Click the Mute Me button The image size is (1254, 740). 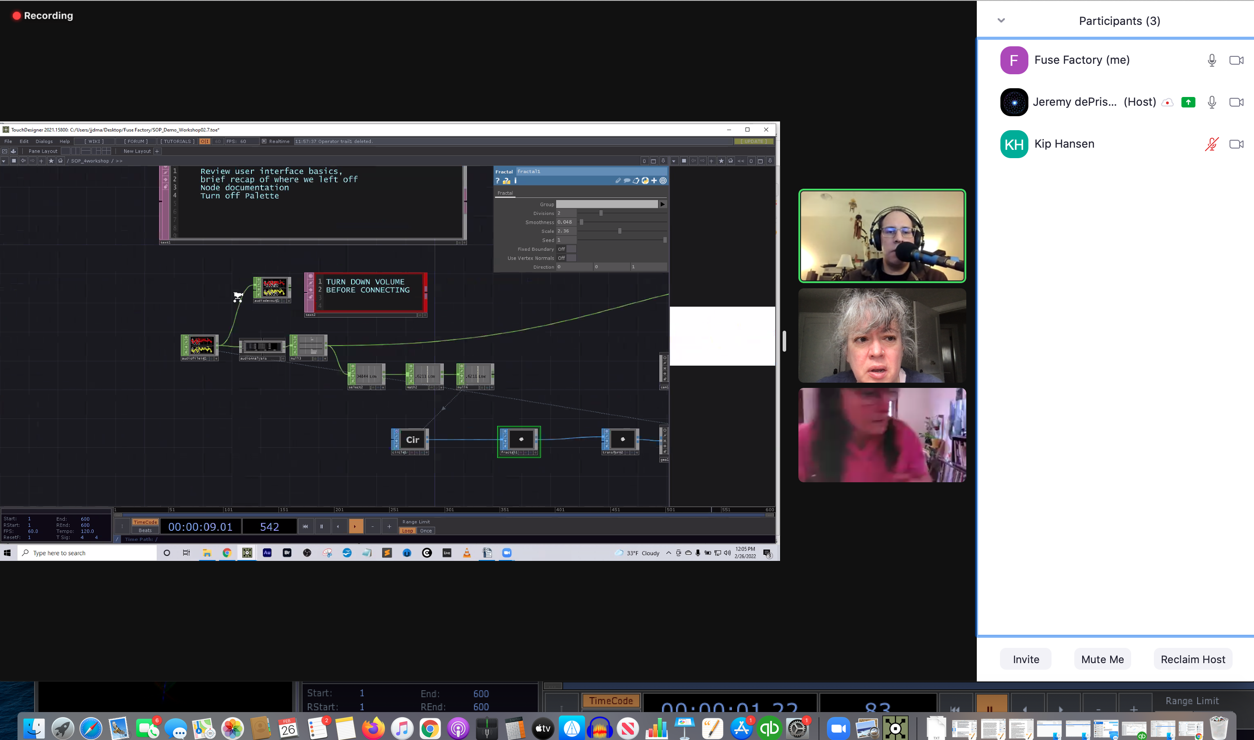(x=1102, y=659)
